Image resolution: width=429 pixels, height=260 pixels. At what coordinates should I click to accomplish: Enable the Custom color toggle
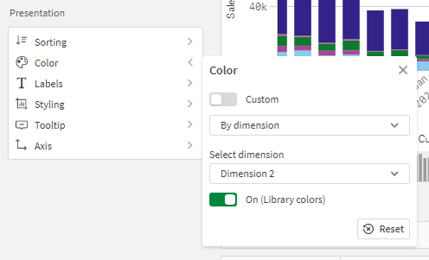[x=223, y=99]
